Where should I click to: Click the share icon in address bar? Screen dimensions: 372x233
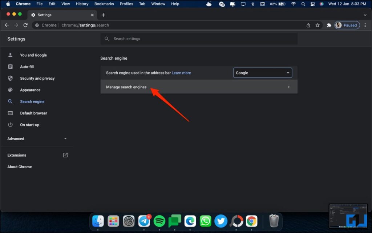(308, 25)
